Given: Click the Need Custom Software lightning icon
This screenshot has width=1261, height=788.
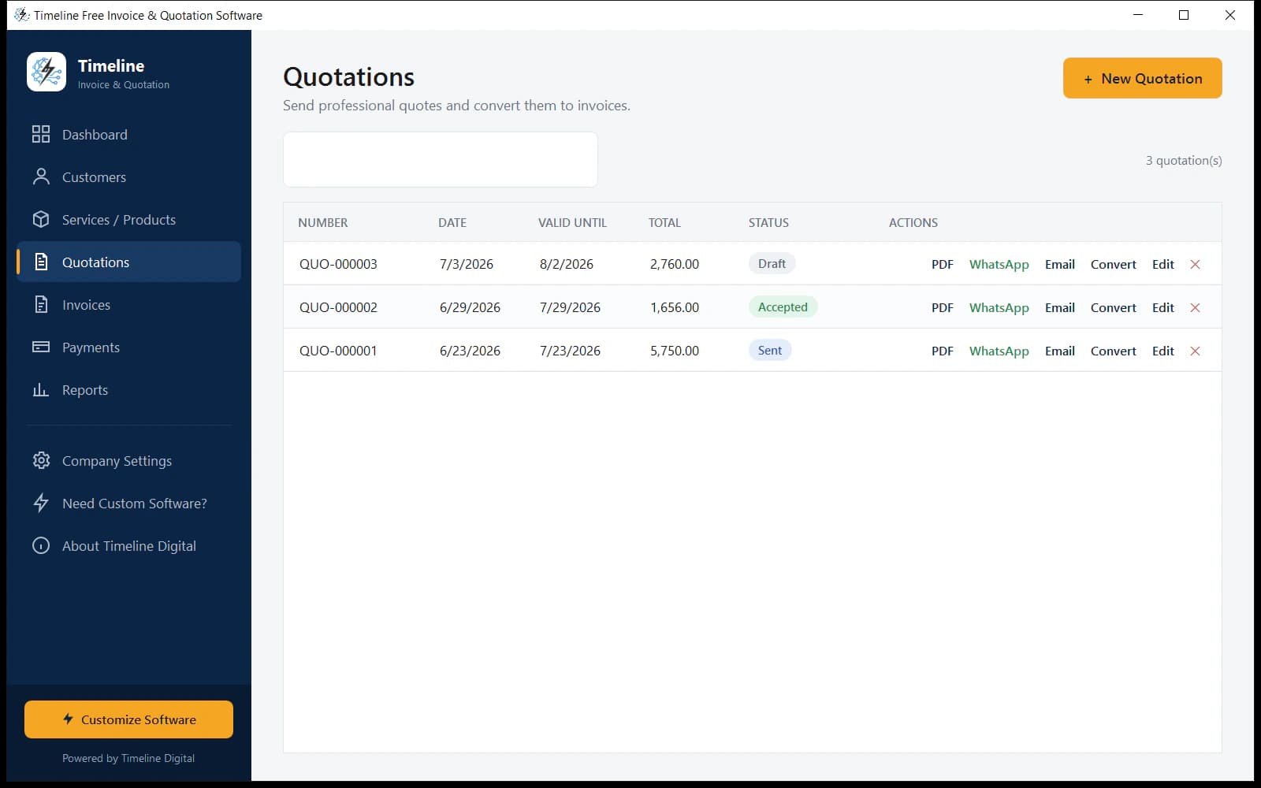Looking at the screenshot, I should point(41,503).
